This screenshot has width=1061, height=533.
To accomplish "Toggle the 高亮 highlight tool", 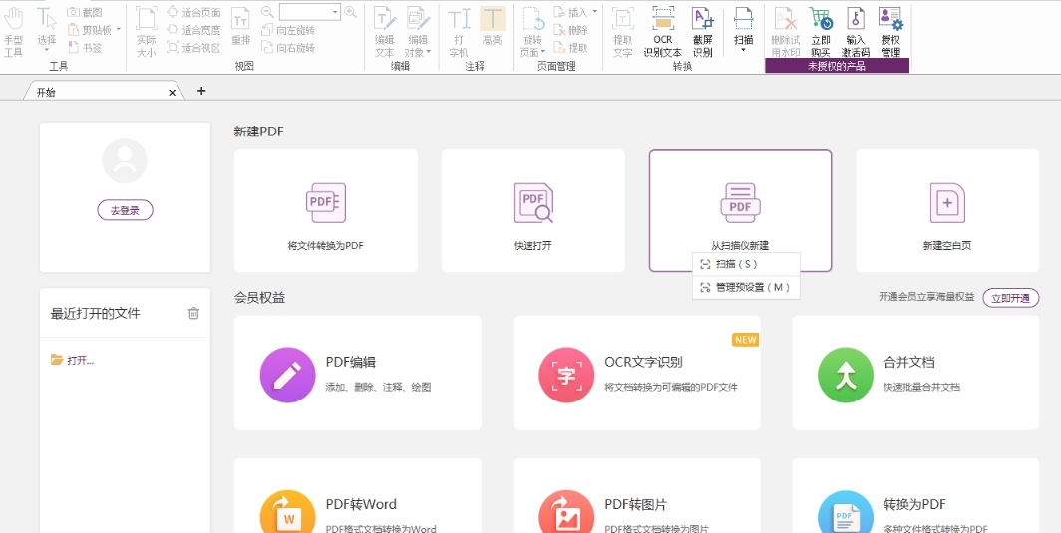I will (x=492, y=27).
